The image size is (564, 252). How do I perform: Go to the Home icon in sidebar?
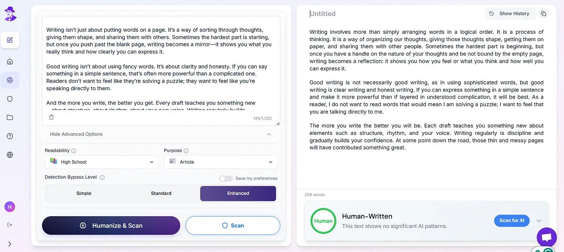tap(10, 62)
